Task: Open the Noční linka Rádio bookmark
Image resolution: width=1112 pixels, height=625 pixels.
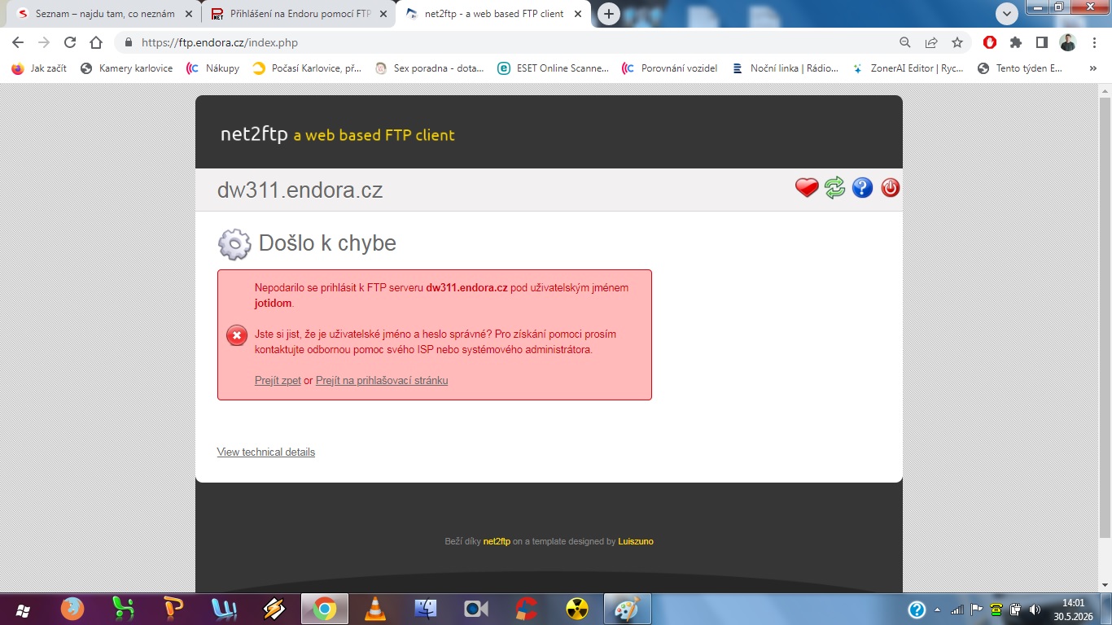Action: pyautogui.click(x=786, y=68)
